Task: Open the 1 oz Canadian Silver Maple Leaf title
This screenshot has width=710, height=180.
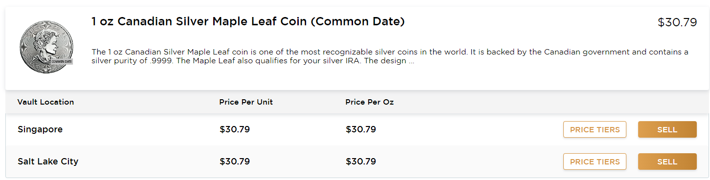Action: pyautogui.click(x=248, y=21)
